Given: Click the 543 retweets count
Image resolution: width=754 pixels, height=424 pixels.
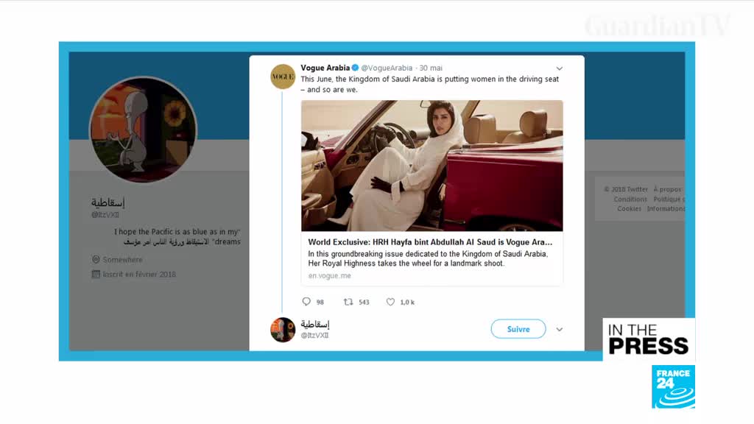Looking at the screenshot, I should tap(364, 303).
